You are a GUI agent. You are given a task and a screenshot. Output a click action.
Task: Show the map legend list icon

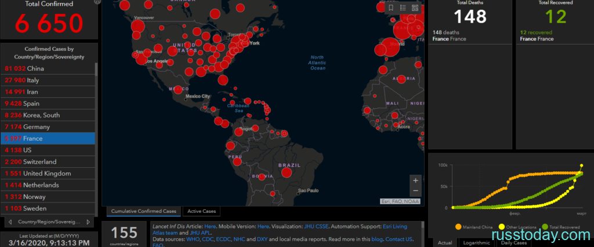click(x=403, y=8)
